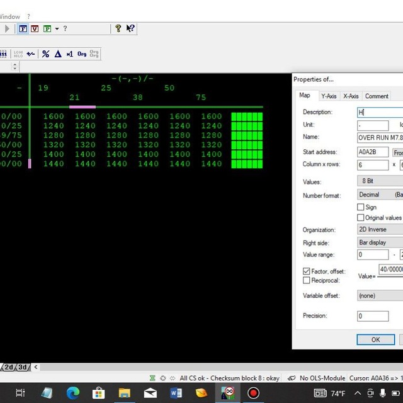403x403 pixels.
Task: Click the Description input field
Action: (x=380, y=112)
